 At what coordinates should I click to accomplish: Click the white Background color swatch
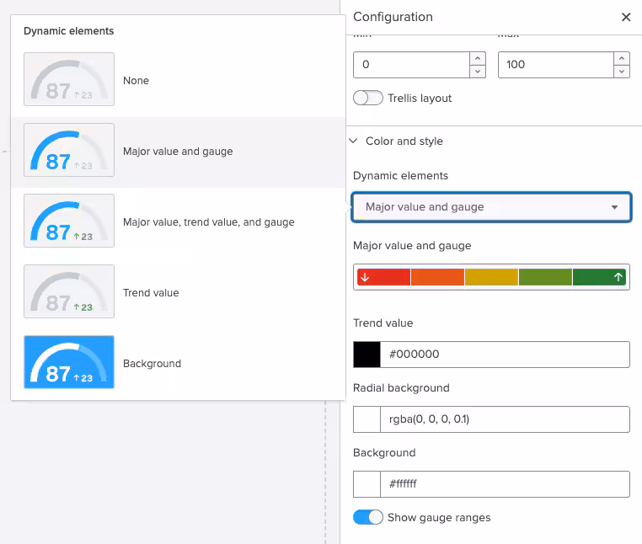point(366,484)
